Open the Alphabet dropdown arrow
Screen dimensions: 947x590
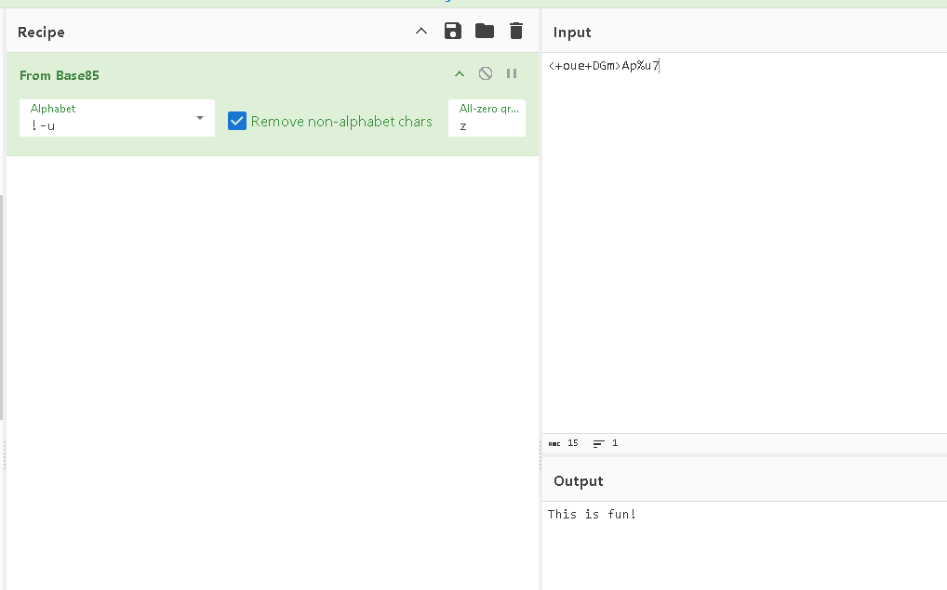pyautogui.click(x=200, y=118)
